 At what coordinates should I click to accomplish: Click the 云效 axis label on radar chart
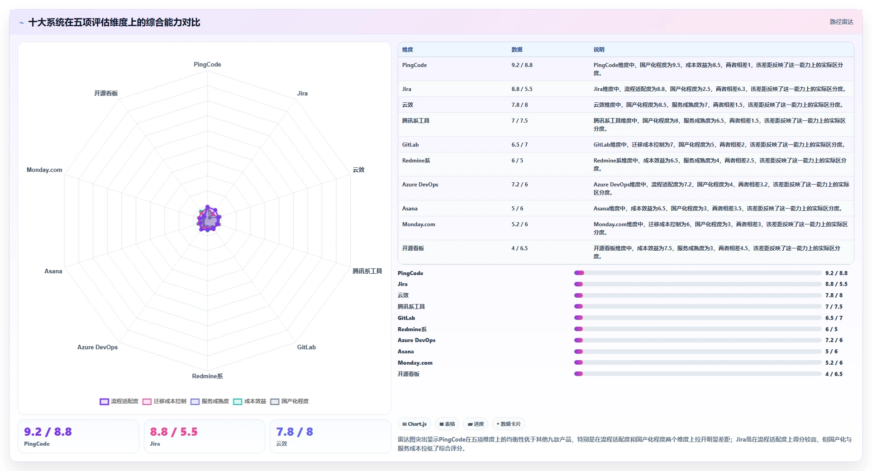[358, 170]
